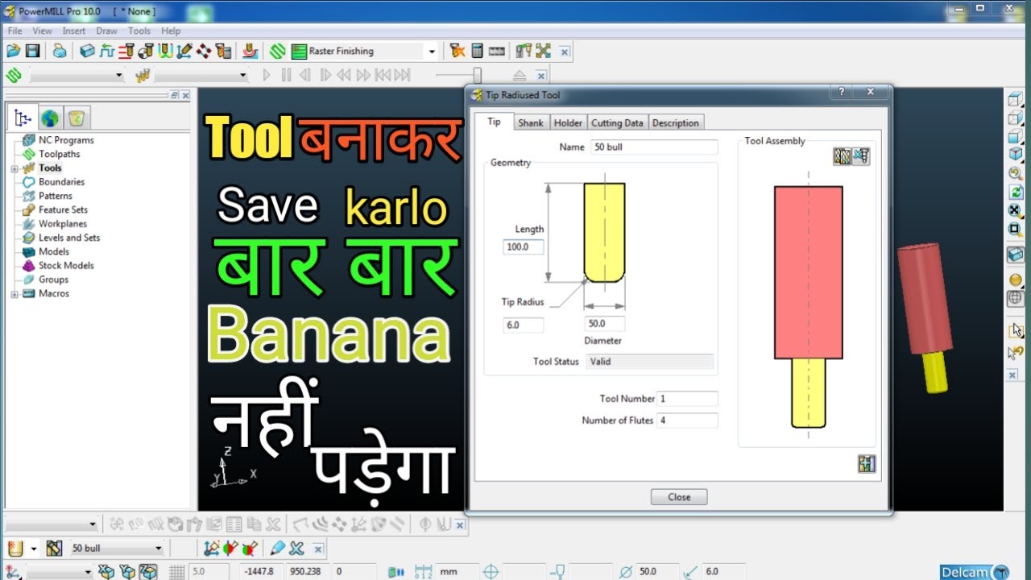Click the plain shade sphere icon

pyautogui.click(x=1016, y=280)
